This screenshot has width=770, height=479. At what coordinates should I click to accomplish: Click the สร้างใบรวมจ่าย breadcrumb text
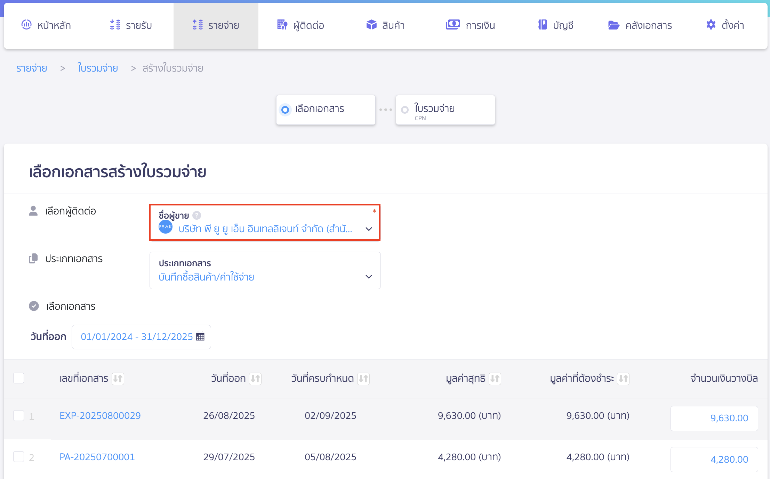click(x=173, y=68)
